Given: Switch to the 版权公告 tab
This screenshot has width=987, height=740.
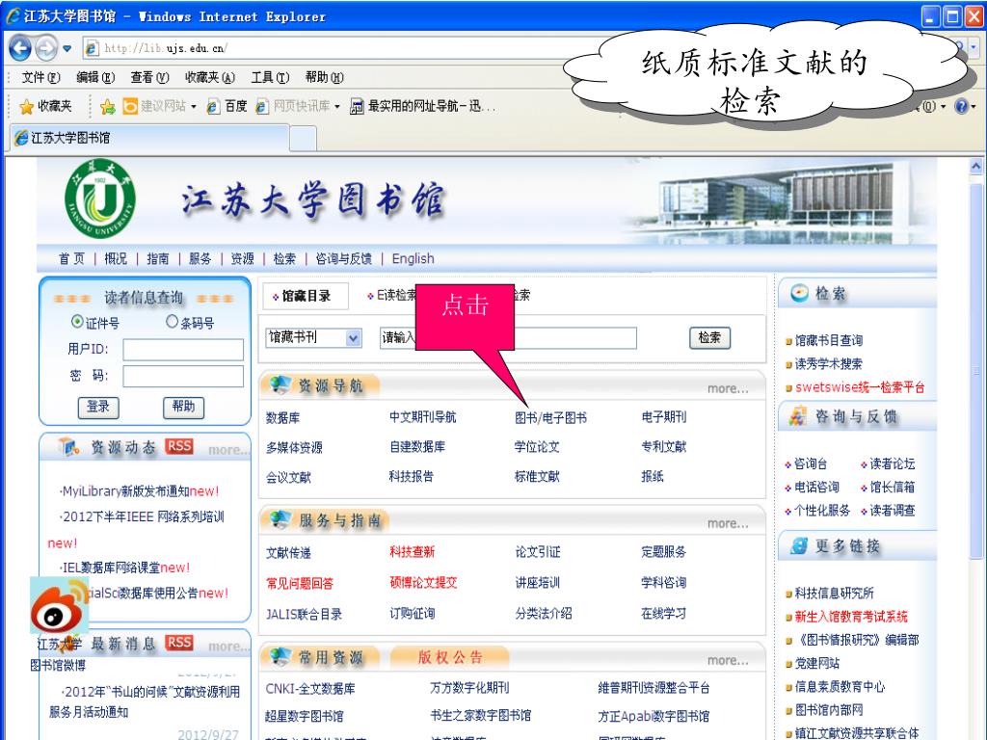Looking at the screenshot, I should point(450,657).
